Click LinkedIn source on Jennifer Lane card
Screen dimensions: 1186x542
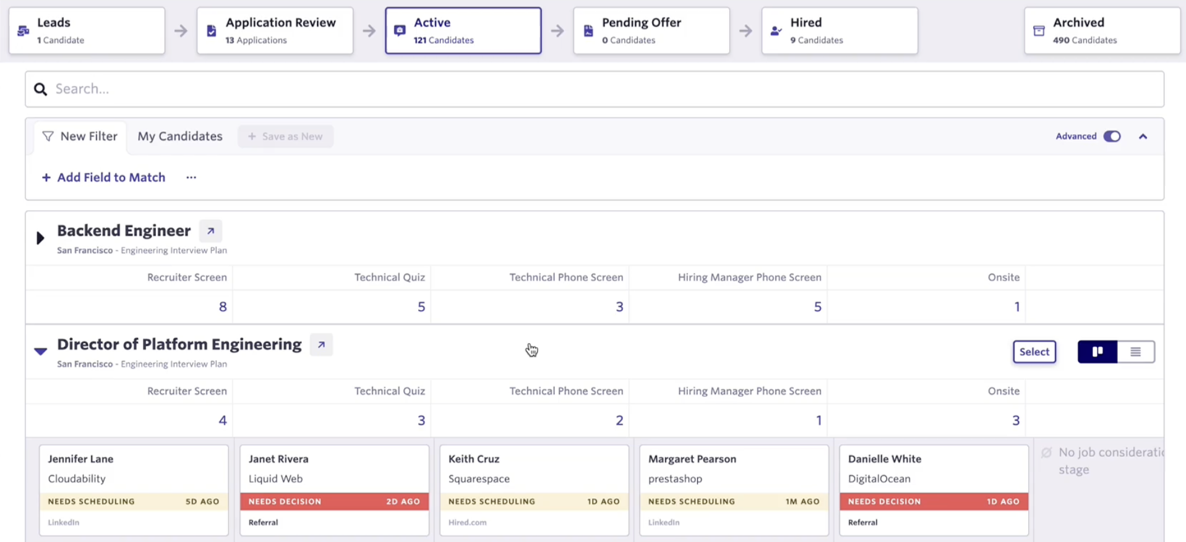point(64,522)
